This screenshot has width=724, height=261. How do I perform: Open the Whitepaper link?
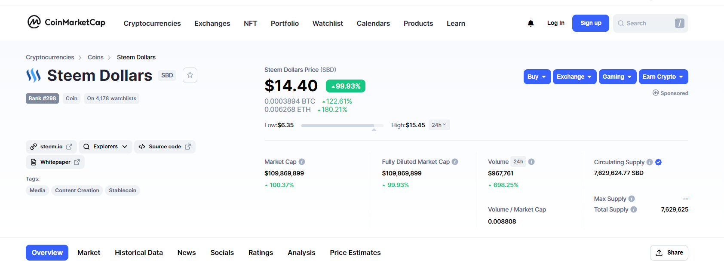point(55,162)
